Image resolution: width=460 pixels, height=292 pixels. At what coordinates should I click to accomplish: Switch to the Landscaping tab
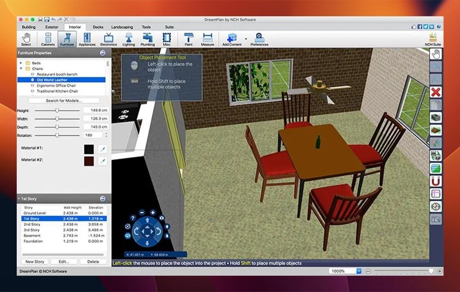coord(122,27)
